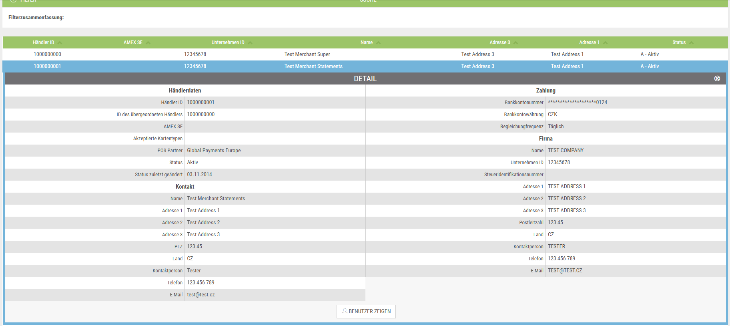730x326 pixels.
Task: Click the sort arrow beside Adresse 1
Action: (605, 42)
